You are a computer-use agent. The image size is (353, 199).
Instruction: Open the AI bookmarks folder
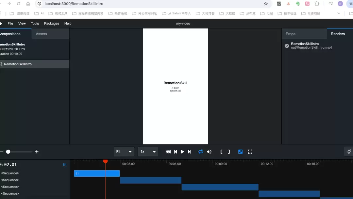[x=39, y=13]
